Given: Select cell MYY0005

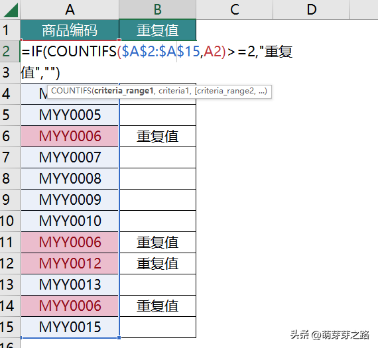Looking at the screenshot, I should [70, 115].
